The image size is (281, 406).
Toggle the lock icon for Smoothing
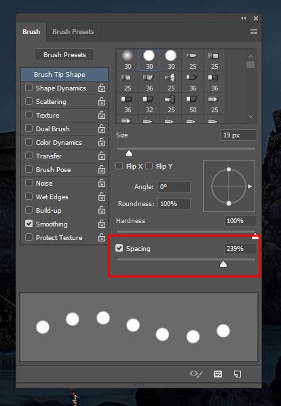point(102,224)
